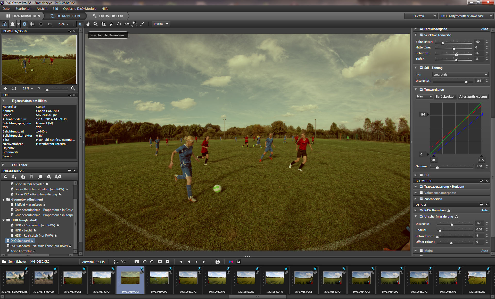Toggle the grid overlay icon
This screenshot has width=495, height=299.
32,24
